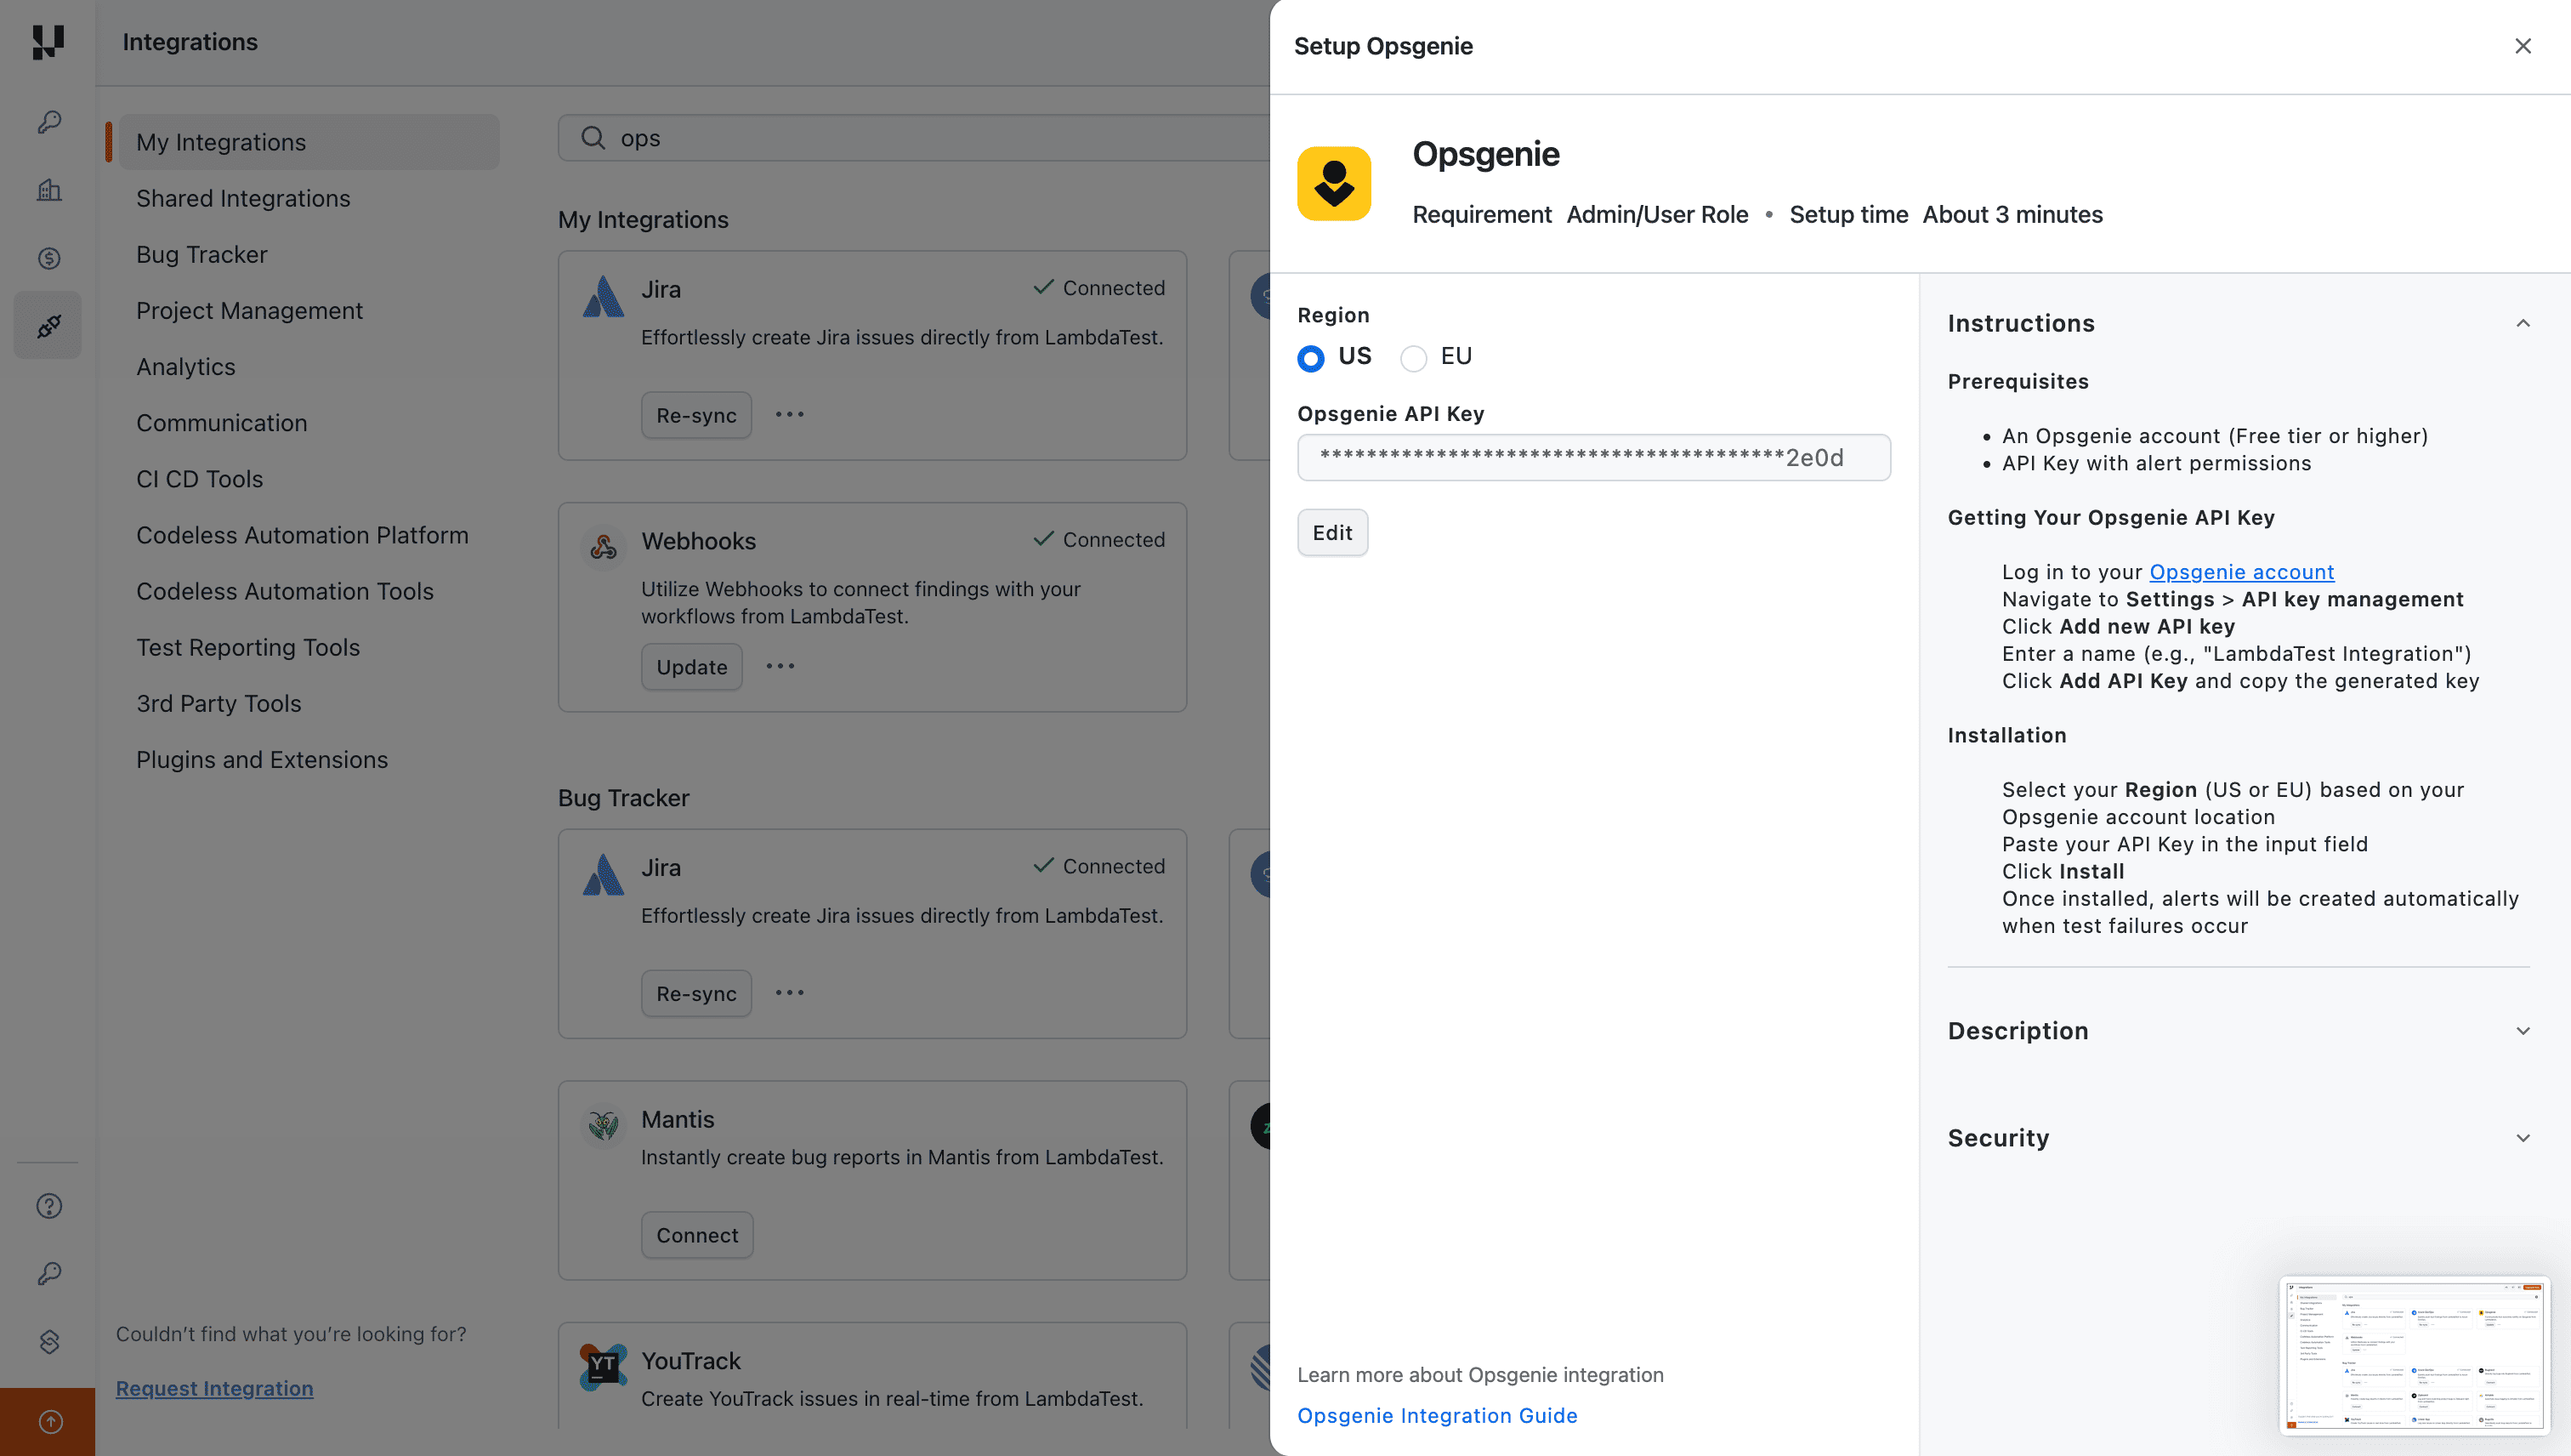Select the Integrations plug icon in sidebar
This screenshot has width=2571, height=1456.
point(47,324)
